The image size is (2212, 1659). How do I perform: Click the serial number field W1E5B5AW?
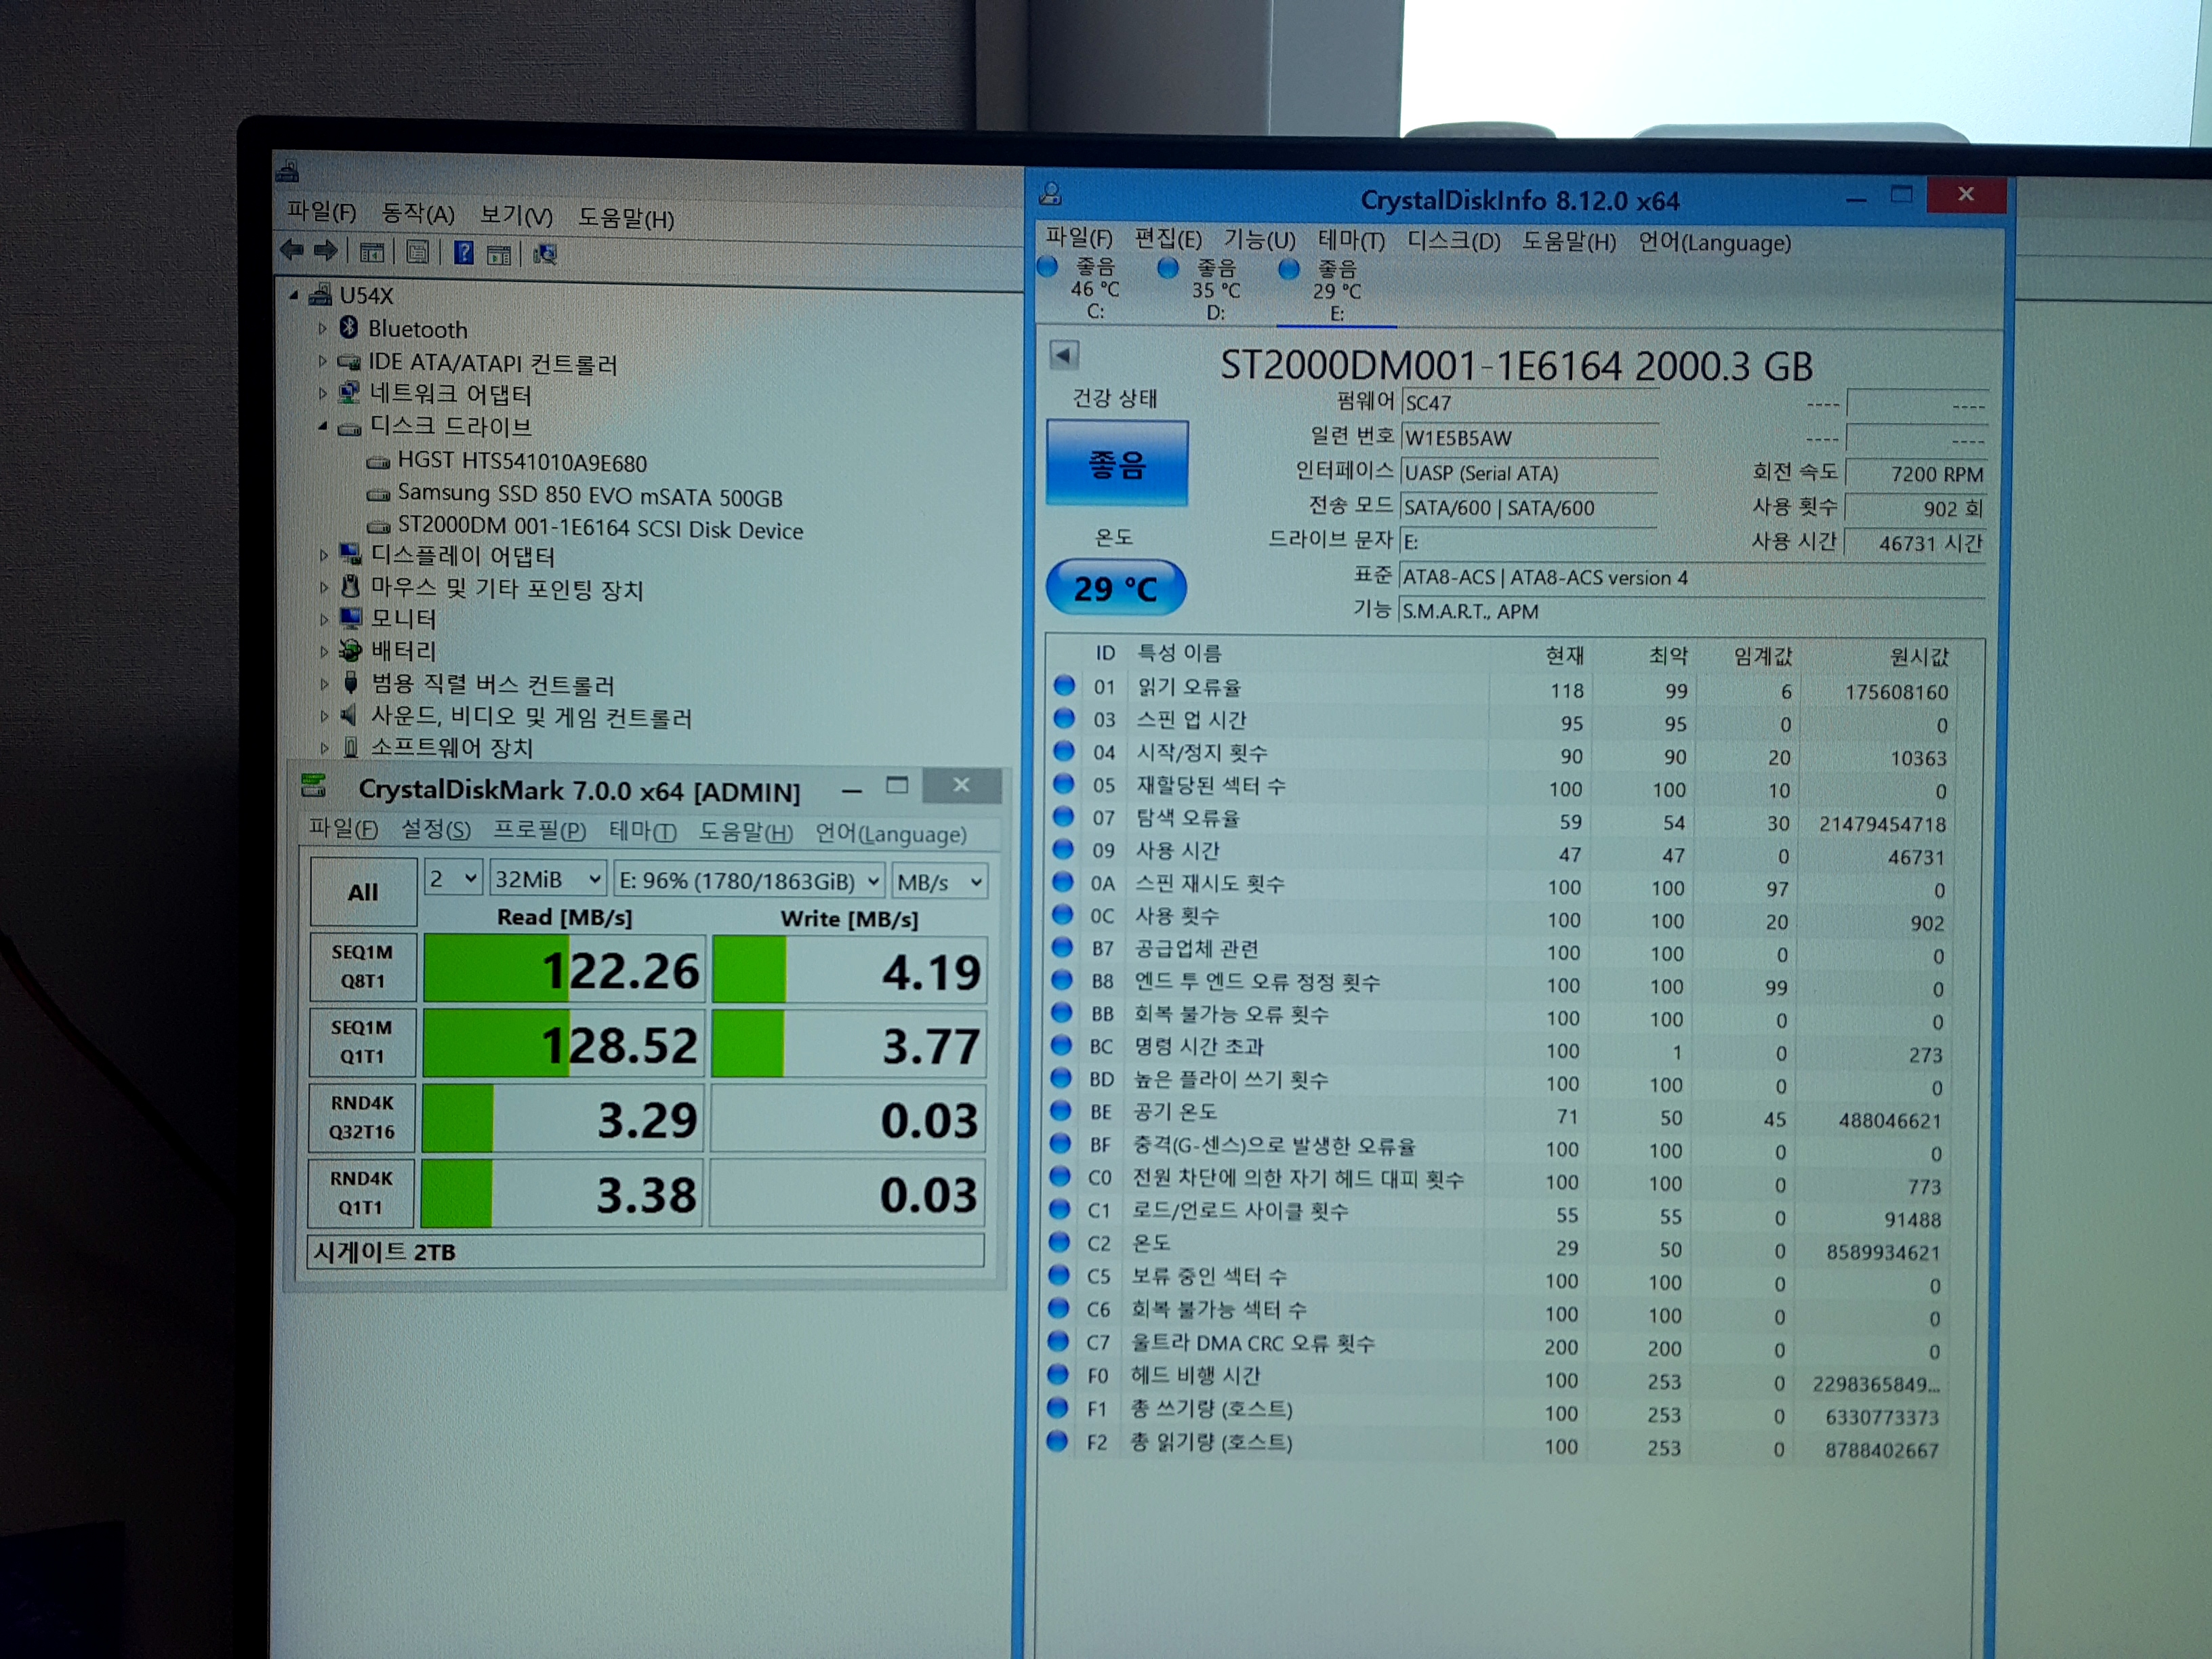(x=1529, y=438)
